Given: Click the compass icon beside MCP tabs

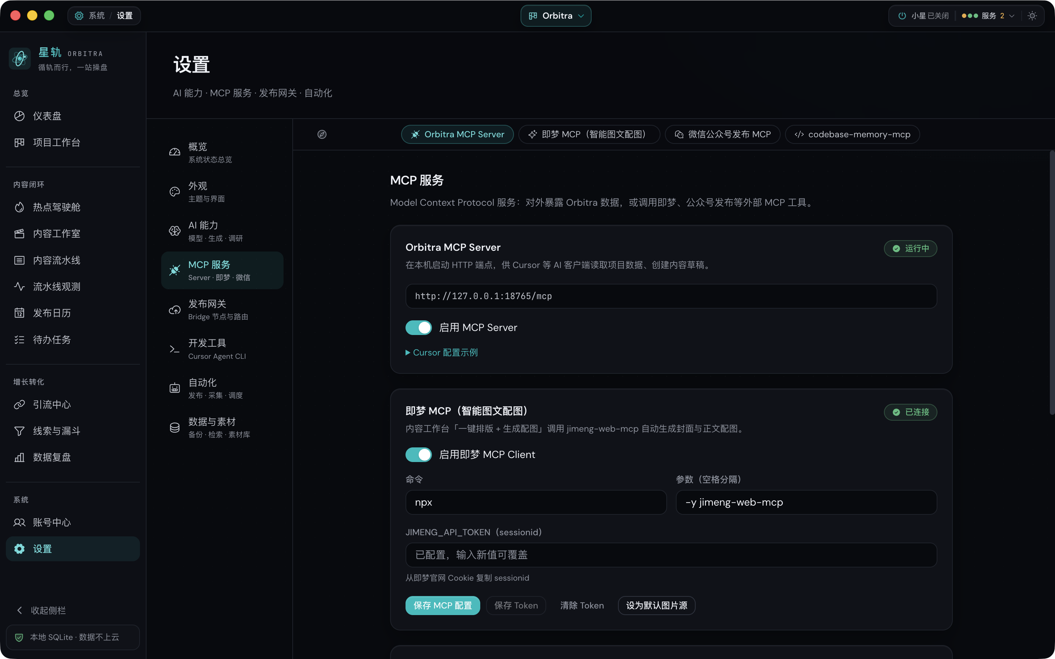Looking at the screenshot, I should pyautogui.click(x=322, y=134).
